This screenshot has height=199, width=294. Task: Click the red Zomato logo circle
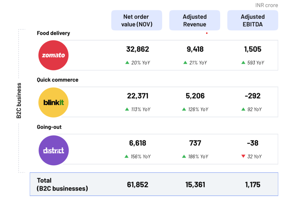(x=54, y=55)
